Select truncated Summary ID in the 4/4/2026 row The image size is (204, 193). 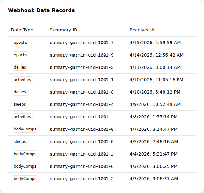pyautogui.click(x=82, y=154)
